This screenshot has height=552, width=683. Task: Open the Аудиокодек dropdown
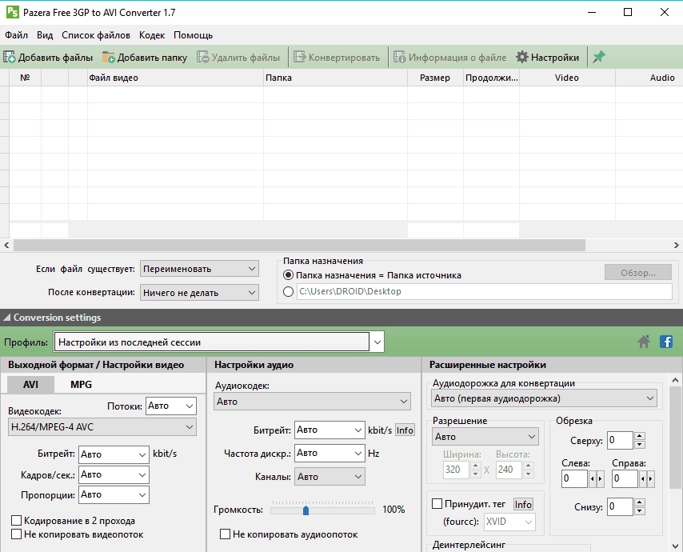pos(312,402)
